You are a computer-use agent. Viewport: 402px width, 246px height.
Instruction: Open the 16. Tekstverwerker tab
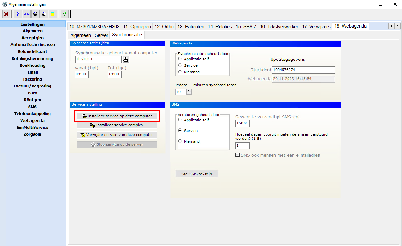(x=279, y=27)
